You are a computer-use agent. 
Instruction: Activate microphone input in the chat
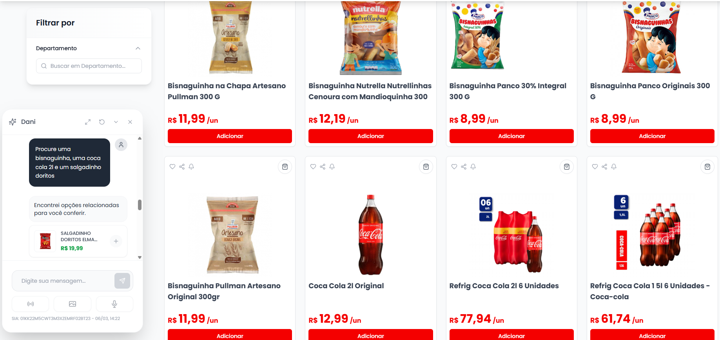click(x=114, y=304)
